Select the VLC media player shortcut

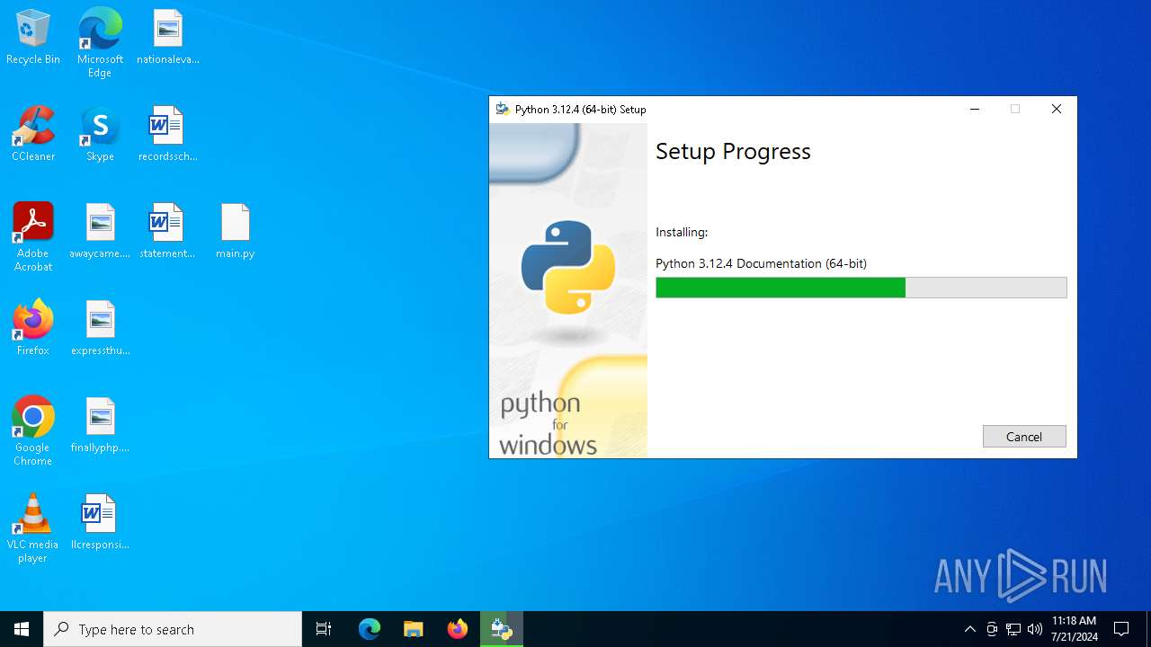pos(33,528)
